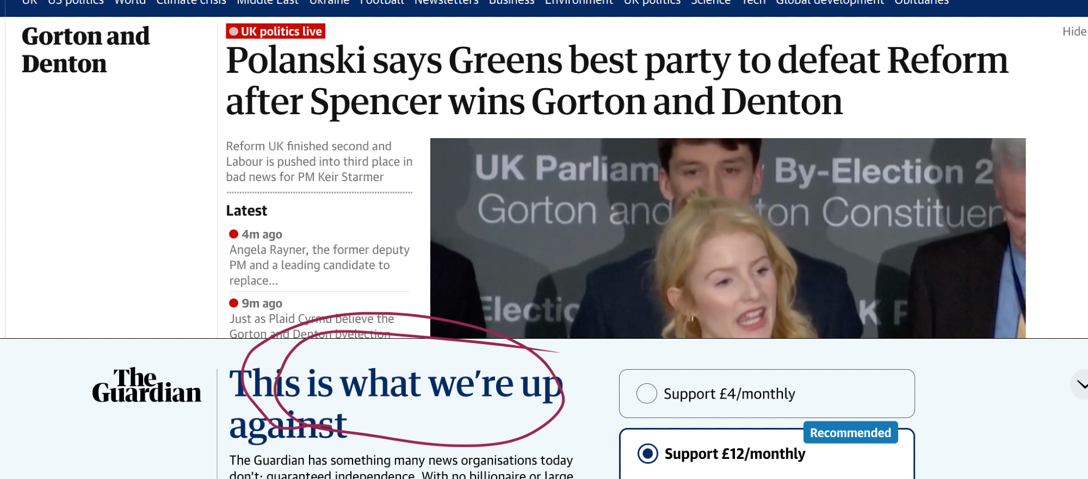1088x479 pixels.
Task: Collapse the support banner with the chevron arrow
Action: (1081, 385)
